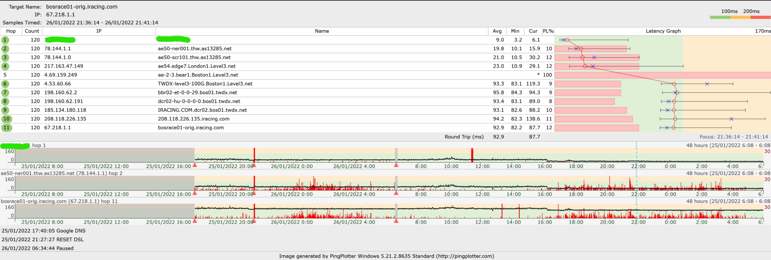Click RESET DSL comment marker under hop 2 graph
This screenshot has width=771, height=260.
(254, 193)
